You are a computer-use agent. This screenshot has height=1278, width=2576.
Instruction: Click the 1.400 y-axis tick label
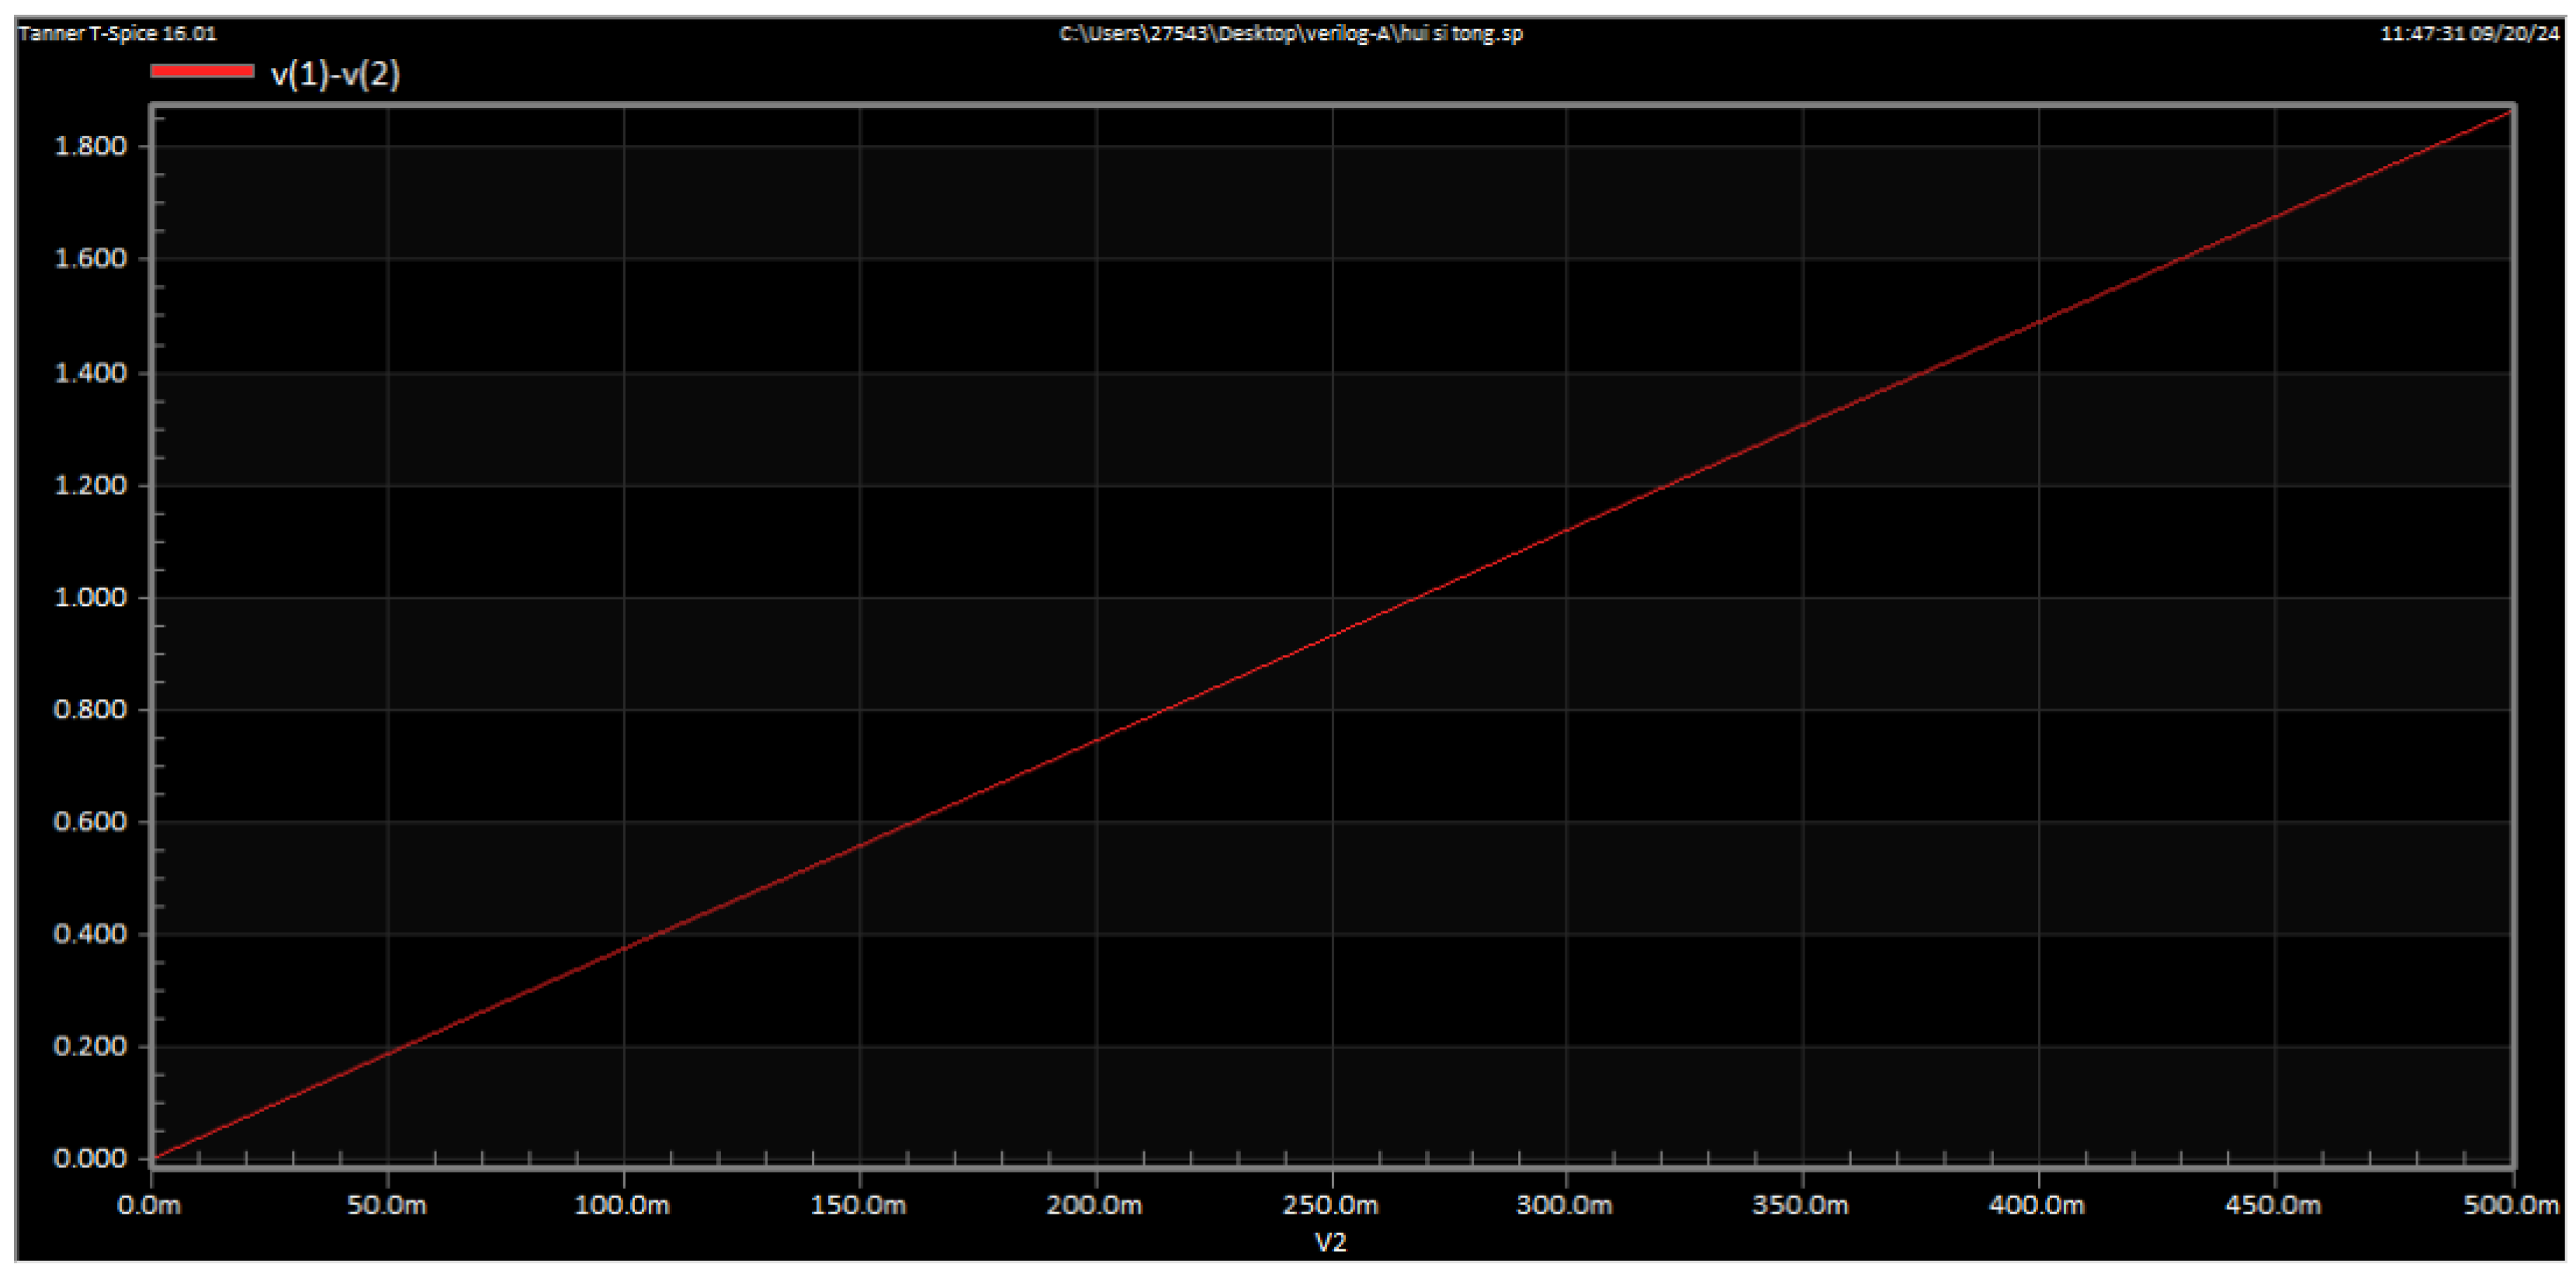click(x=90, y=373)
